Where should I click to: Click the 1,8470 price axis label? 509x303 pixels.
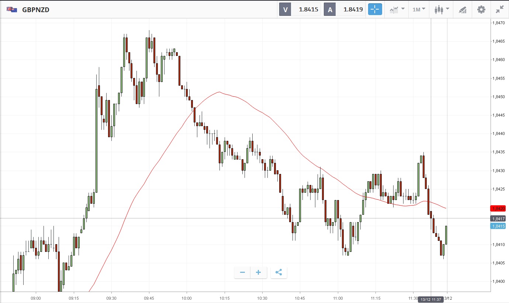(498, 23)
